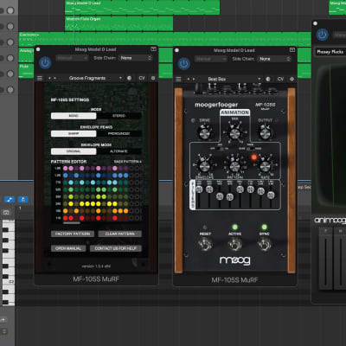Open settings gear in Groove Fragments plugin
This screenshot has width=346, height=346.
pyautogui.click(x=153, y=78)
